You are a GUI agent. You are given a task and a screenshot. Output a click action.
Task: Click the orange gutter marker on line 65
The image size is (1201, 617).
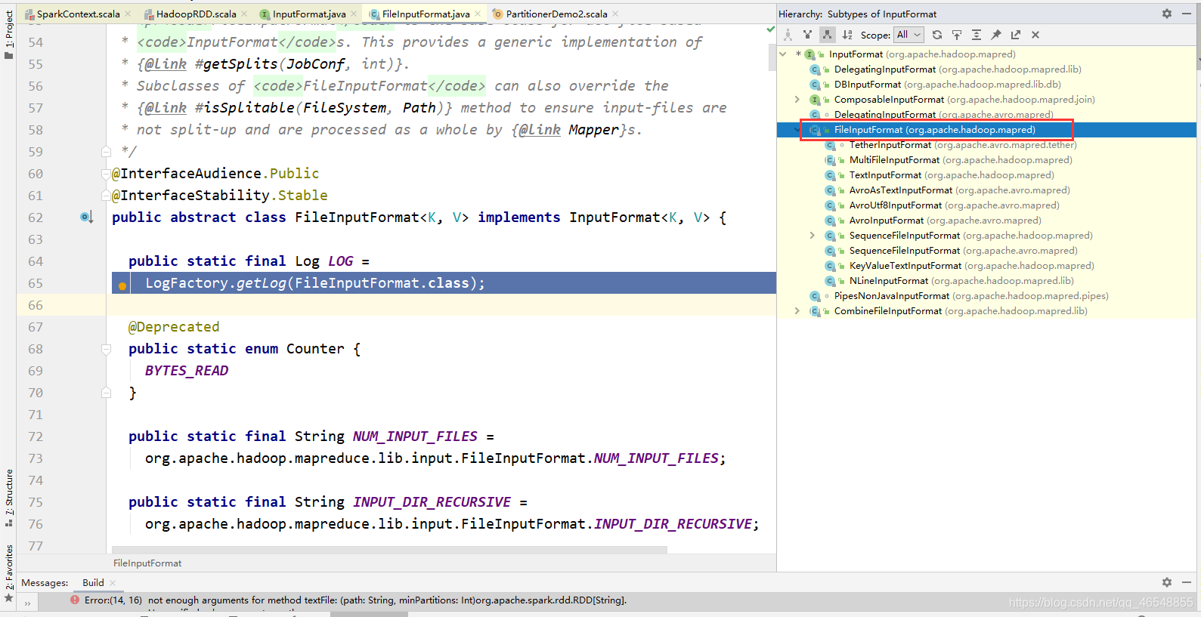coord(122,286)
